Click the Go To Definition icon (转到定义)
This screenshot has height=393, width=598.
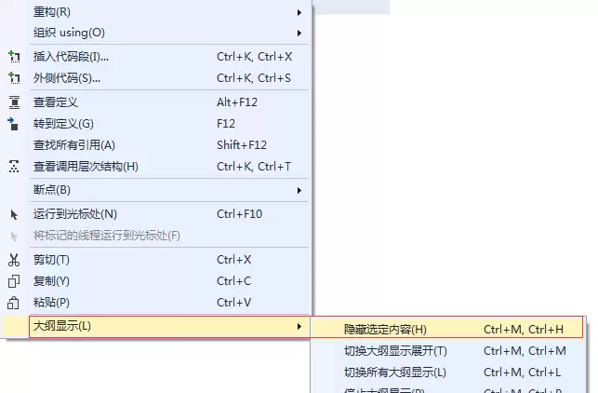14,123
